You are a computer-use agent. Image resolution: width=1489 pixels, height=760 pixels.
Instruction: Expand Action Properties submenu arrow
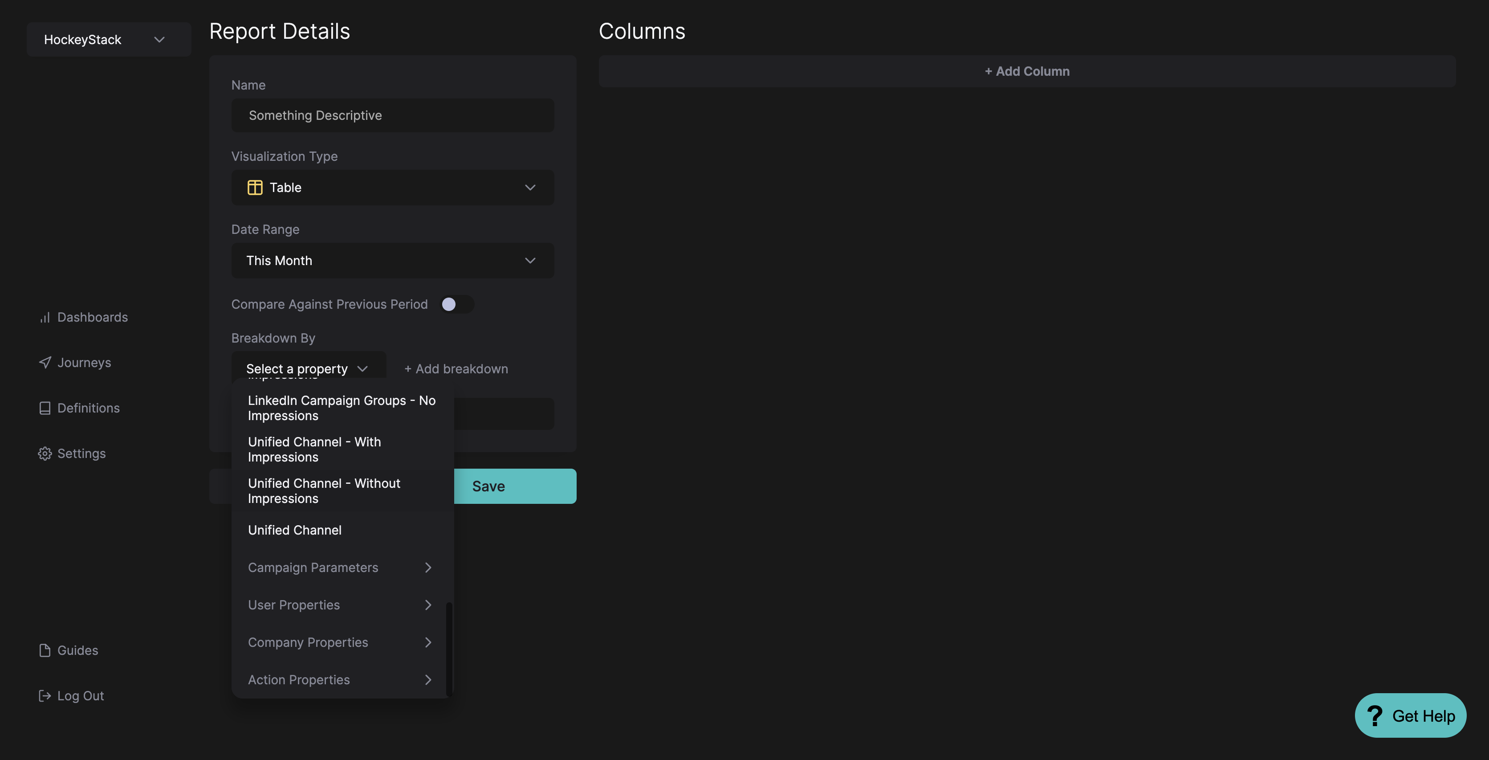[x=428, y=680]
